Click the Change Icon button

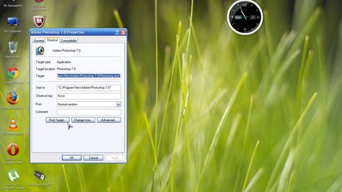pyautogui.click(x=83, y=120)
